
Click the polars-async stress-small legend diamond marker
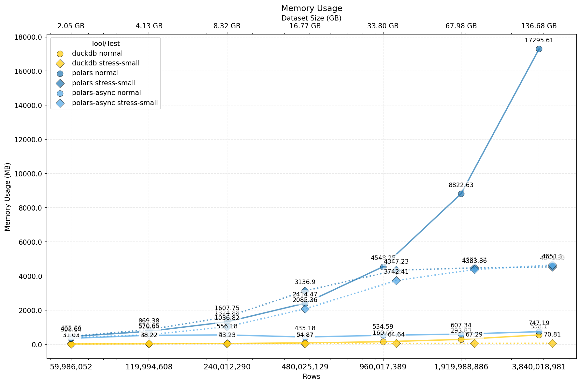[60, 103]
